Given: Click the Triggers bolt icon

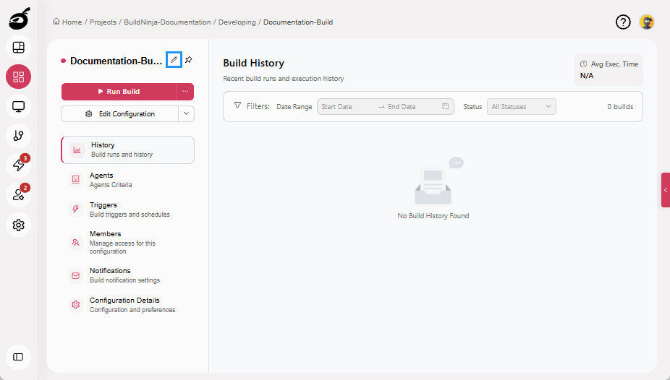Looking at the screenshot, I should [x=76, y=209].
